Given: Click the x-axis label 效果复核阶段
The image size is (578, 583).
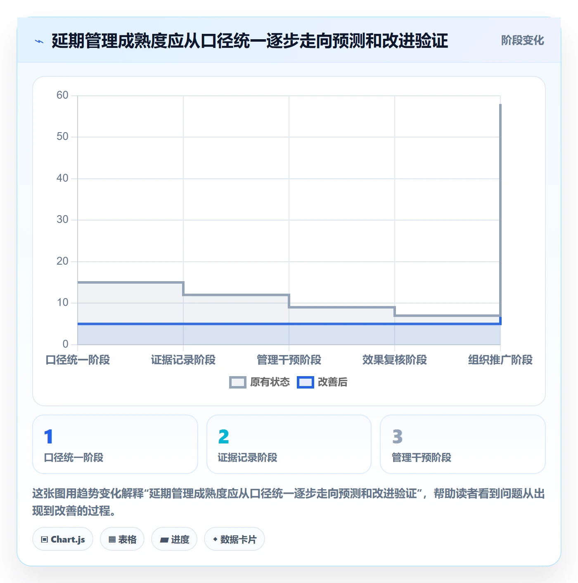Looking at the screenshot, I should click(395, 360).
